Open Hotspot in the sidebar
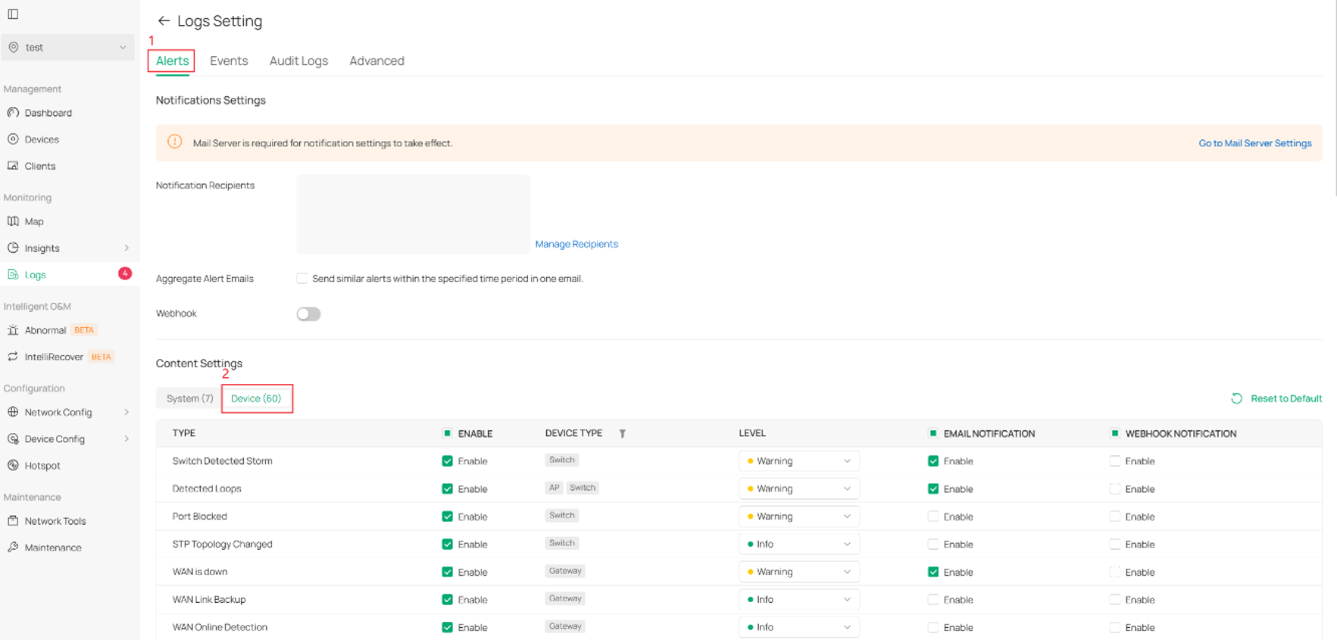Screen dimensions: 1337x640 coord(42,466)
